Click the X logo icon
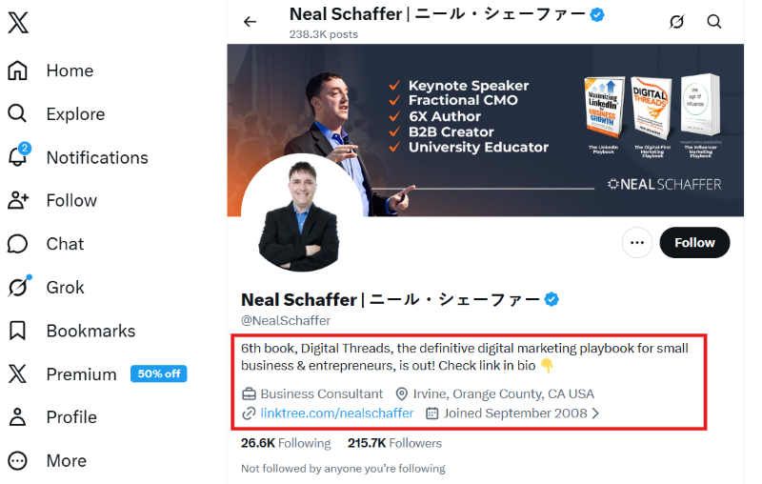Screen dimensions: 762x484 (x=18, y=23)
